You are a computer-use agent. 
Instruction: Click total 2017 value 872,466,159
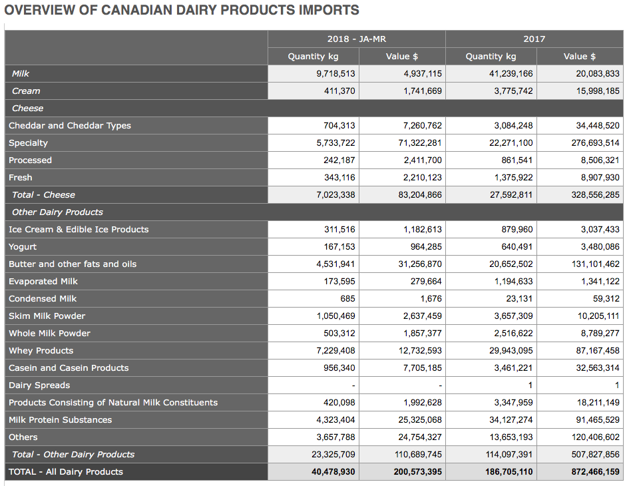click(x=595, y=471)
